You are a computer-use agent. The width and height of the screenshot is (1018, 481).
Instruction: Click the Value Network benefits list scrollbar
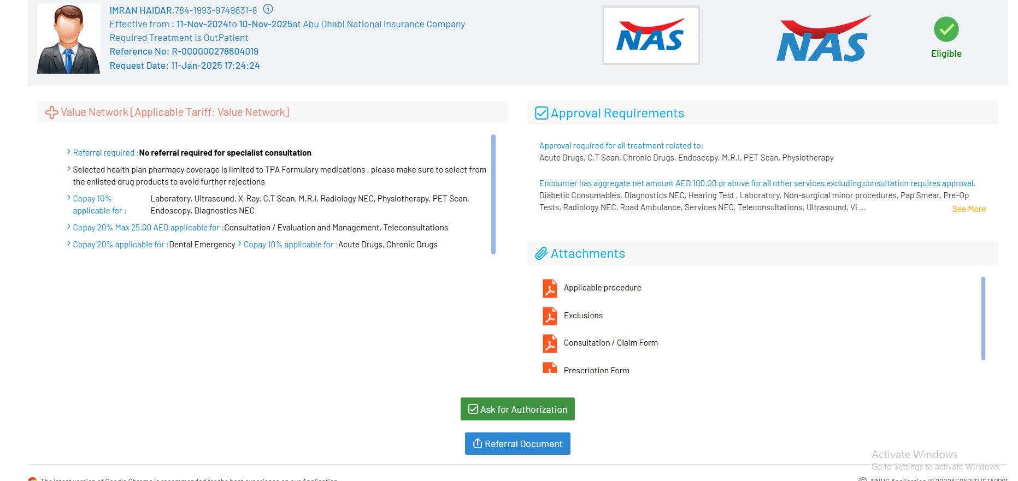[493, 194]
